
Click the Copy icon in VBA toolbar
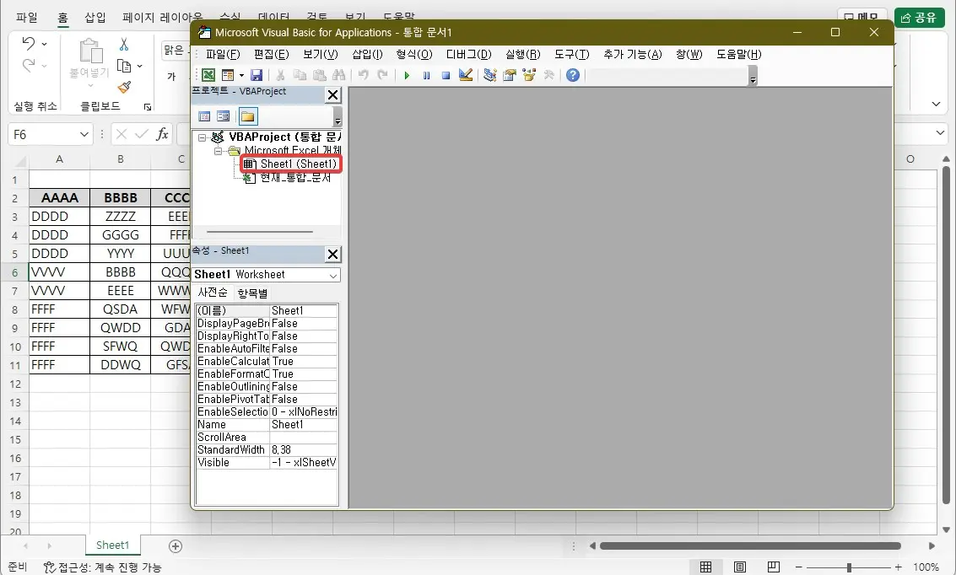[300, 75]
